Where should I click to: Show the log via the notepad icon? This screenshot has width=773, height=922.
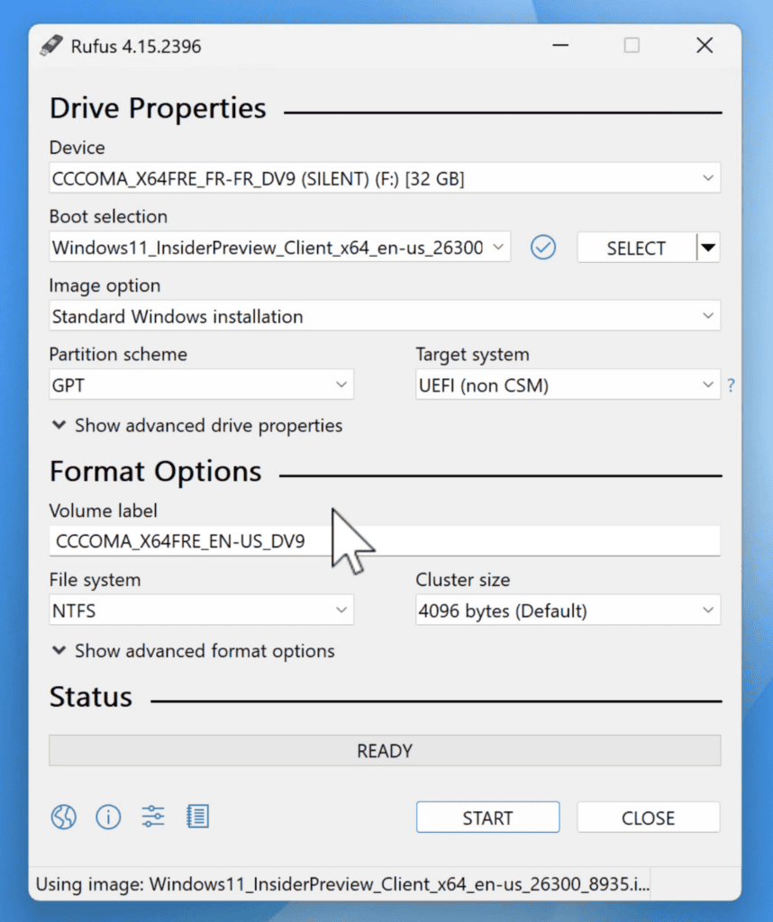197,817
